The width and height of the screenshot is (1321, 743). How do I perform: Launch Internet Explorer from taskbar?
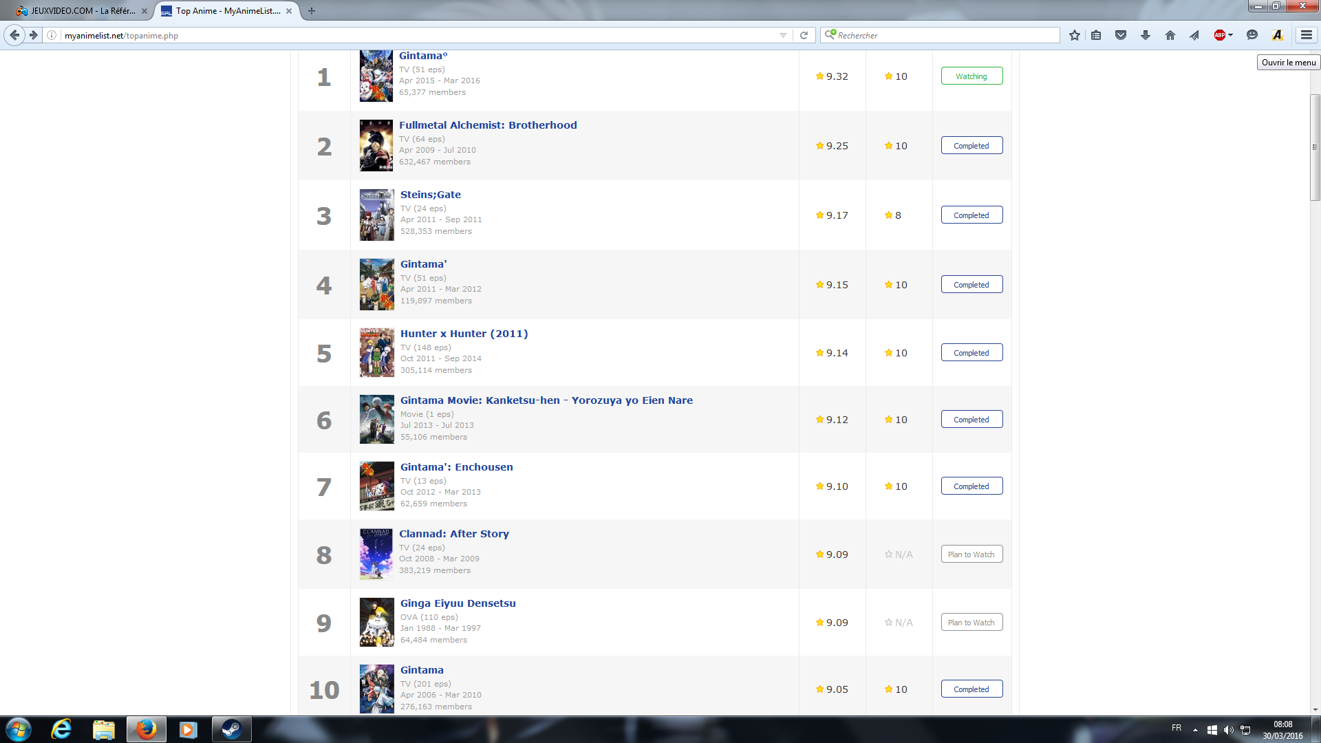click(x=62, y=729)
